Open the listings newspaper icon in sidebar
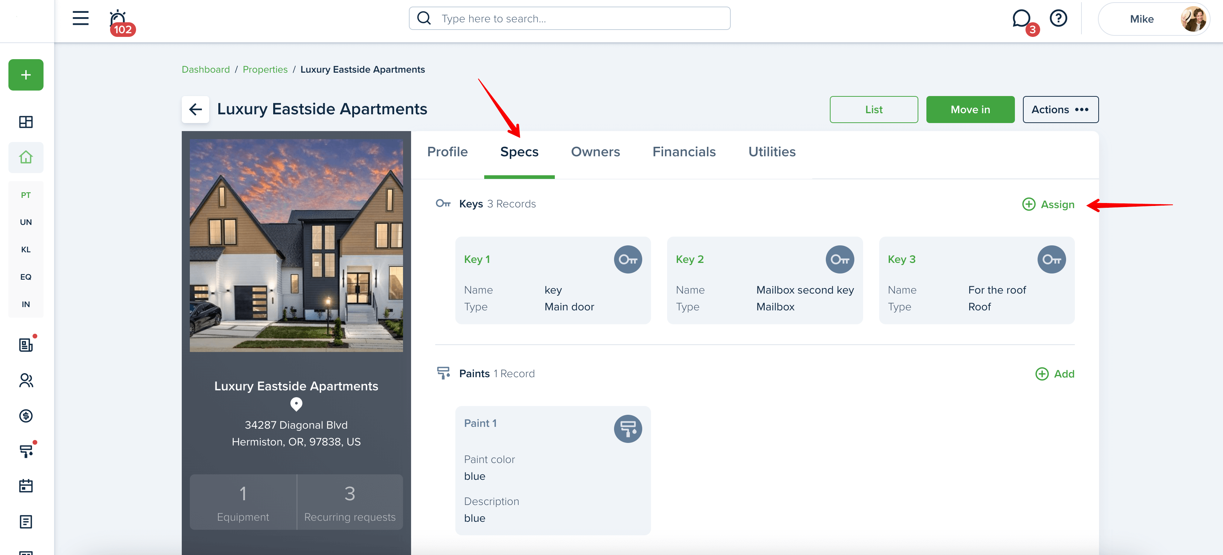 coord(26,345)
